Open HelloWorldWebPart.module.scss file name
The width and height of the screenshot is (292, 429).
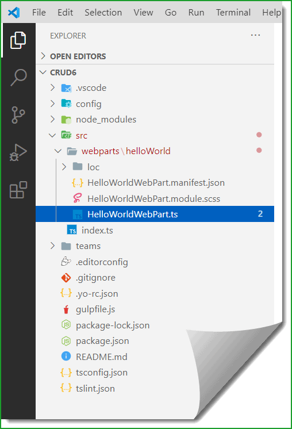(x=153, y=198)
